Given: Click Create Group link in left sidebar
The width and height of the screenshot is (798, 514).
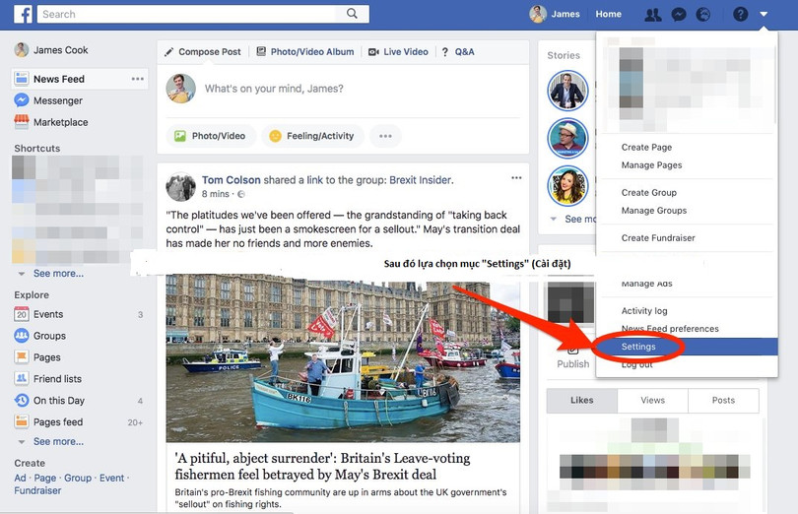Looking at the screenshot, I should pyautogui.click(x=78, y=478).
